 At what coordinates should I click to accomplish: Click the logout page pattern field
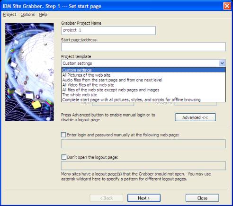tap(143, 166)
